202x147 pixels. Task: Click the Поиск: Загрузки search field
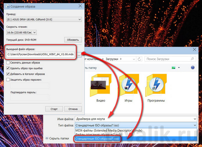[170, 59]
